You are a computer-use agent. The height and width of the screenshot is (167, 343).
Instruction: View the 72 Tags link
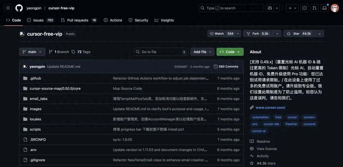pyautogui.click(x=81, y=52)
